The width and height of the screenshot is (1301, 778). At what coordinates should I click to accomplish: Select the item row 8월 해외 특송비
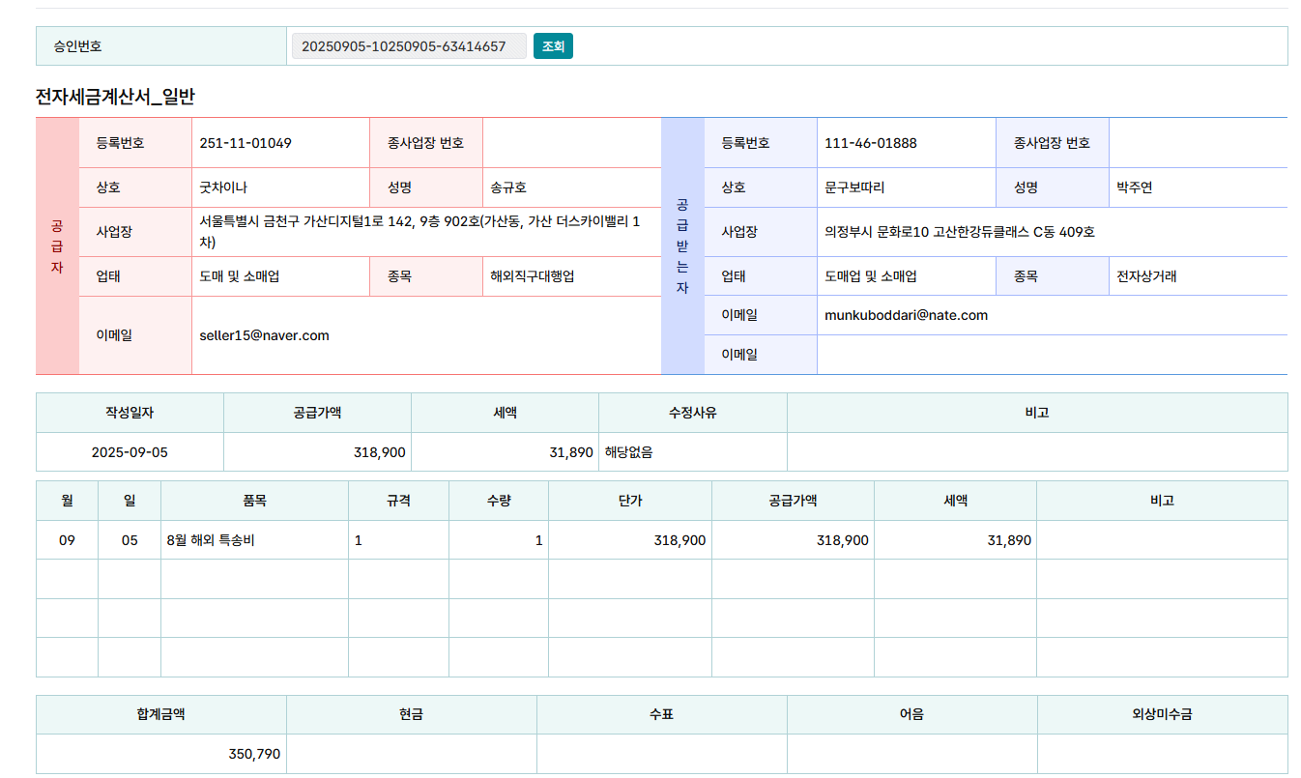[x=211, y=540]
